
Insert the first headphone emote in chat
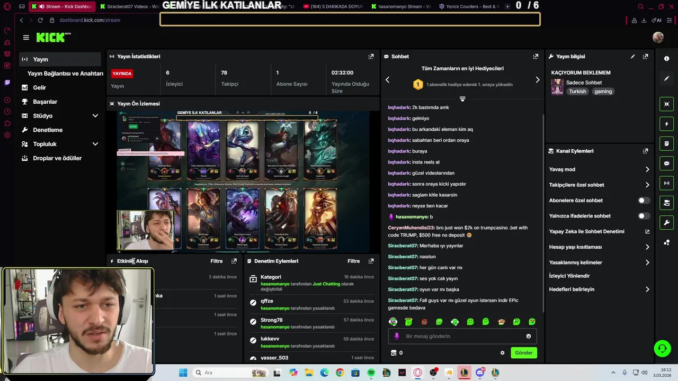tap(392, 322)
